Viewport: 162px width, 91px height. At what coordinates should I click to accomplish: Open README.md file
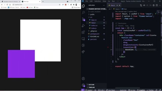(x=96, y=36)
